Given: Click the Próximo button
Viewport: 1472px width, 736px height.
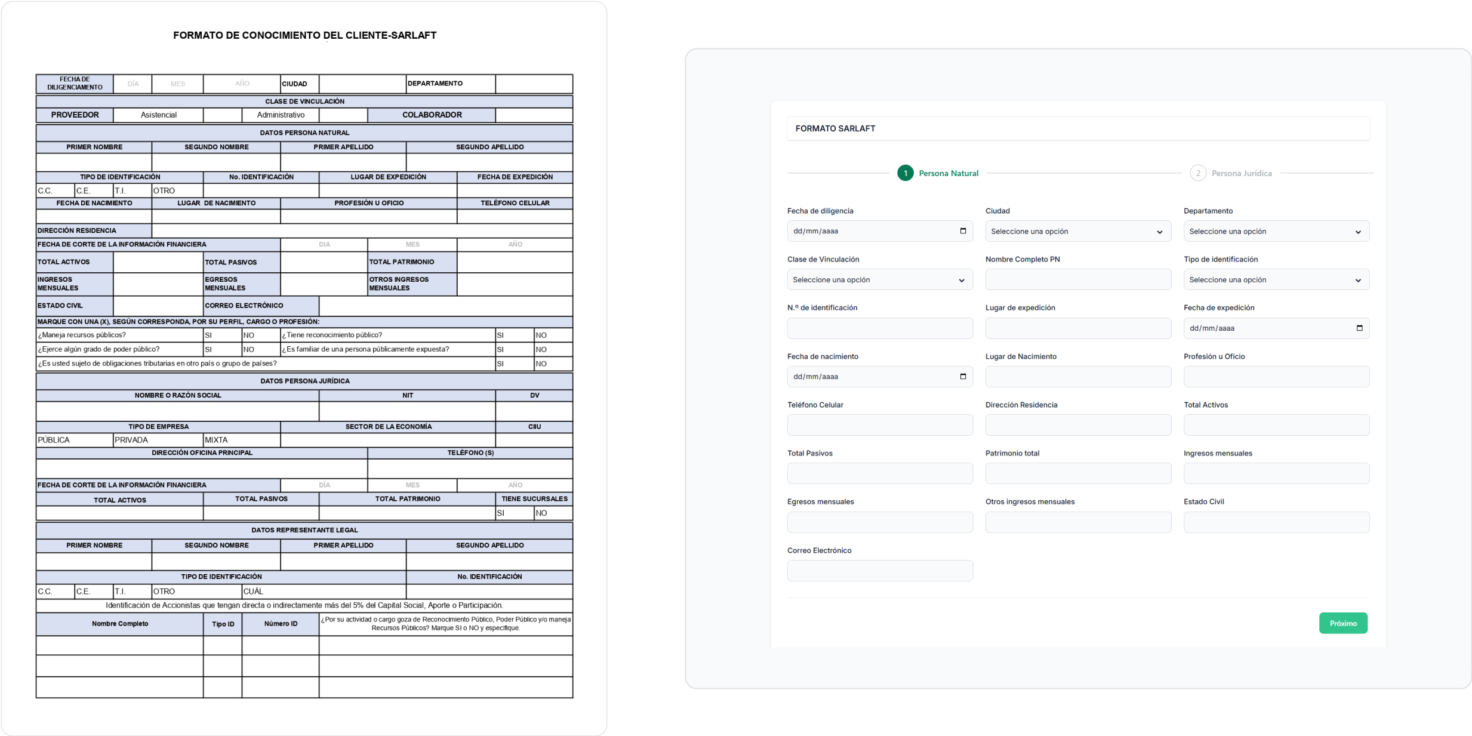Looking at the screenshot, I should click(1343, 623).
